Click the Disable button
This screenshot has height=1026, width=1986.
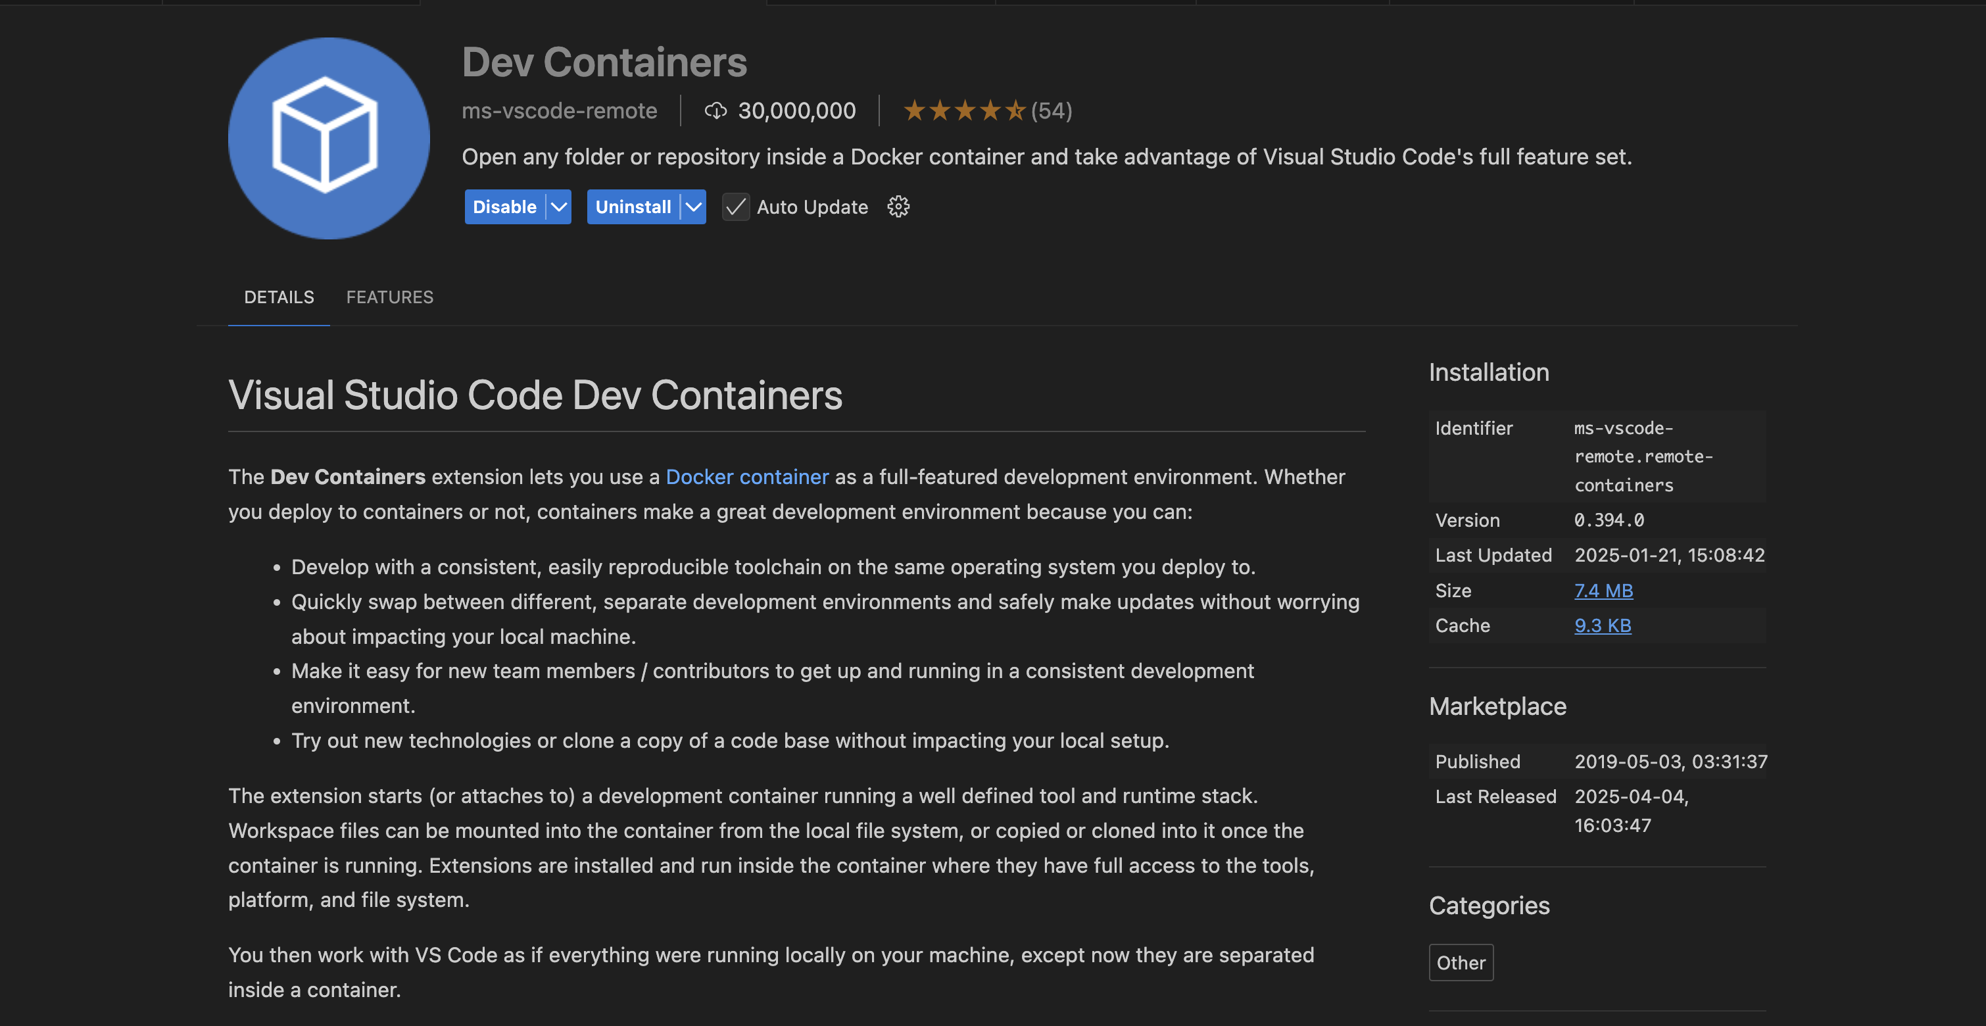(504, 207)
